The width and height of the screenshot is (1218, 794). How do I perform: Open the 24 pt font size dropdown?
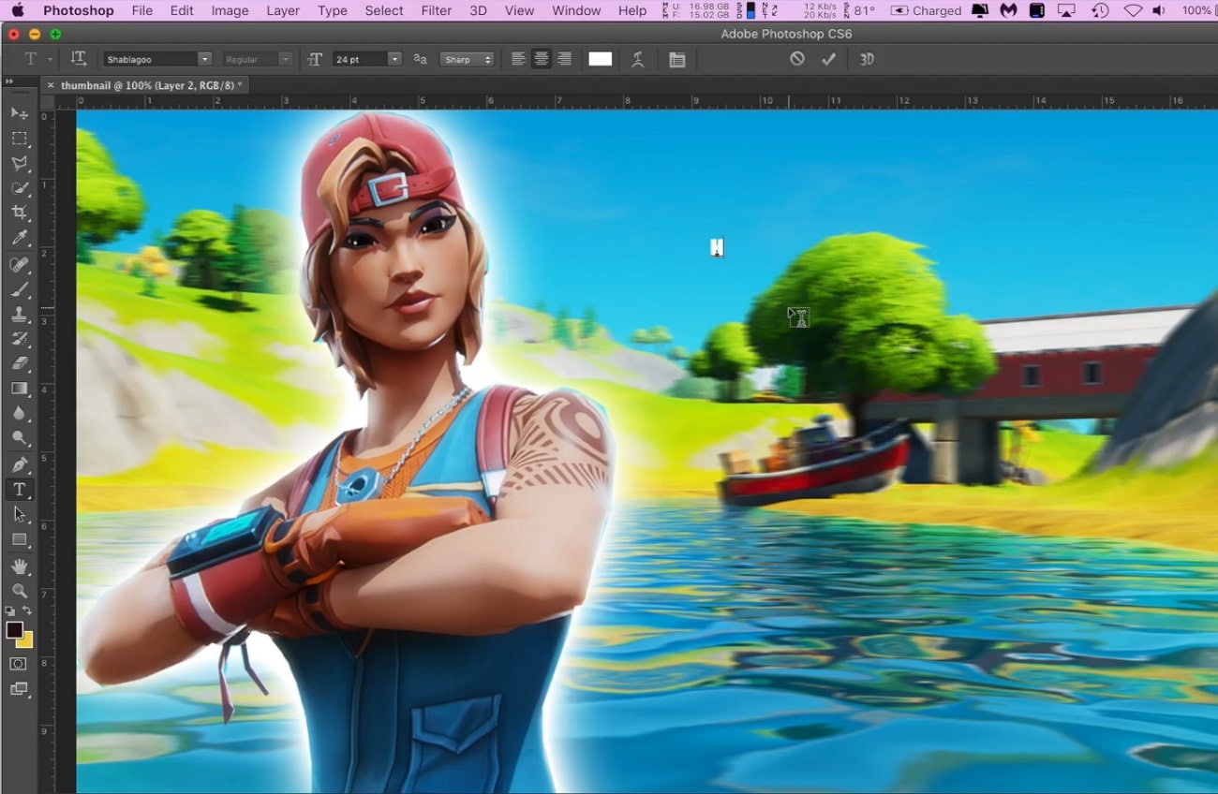(394, 59)
